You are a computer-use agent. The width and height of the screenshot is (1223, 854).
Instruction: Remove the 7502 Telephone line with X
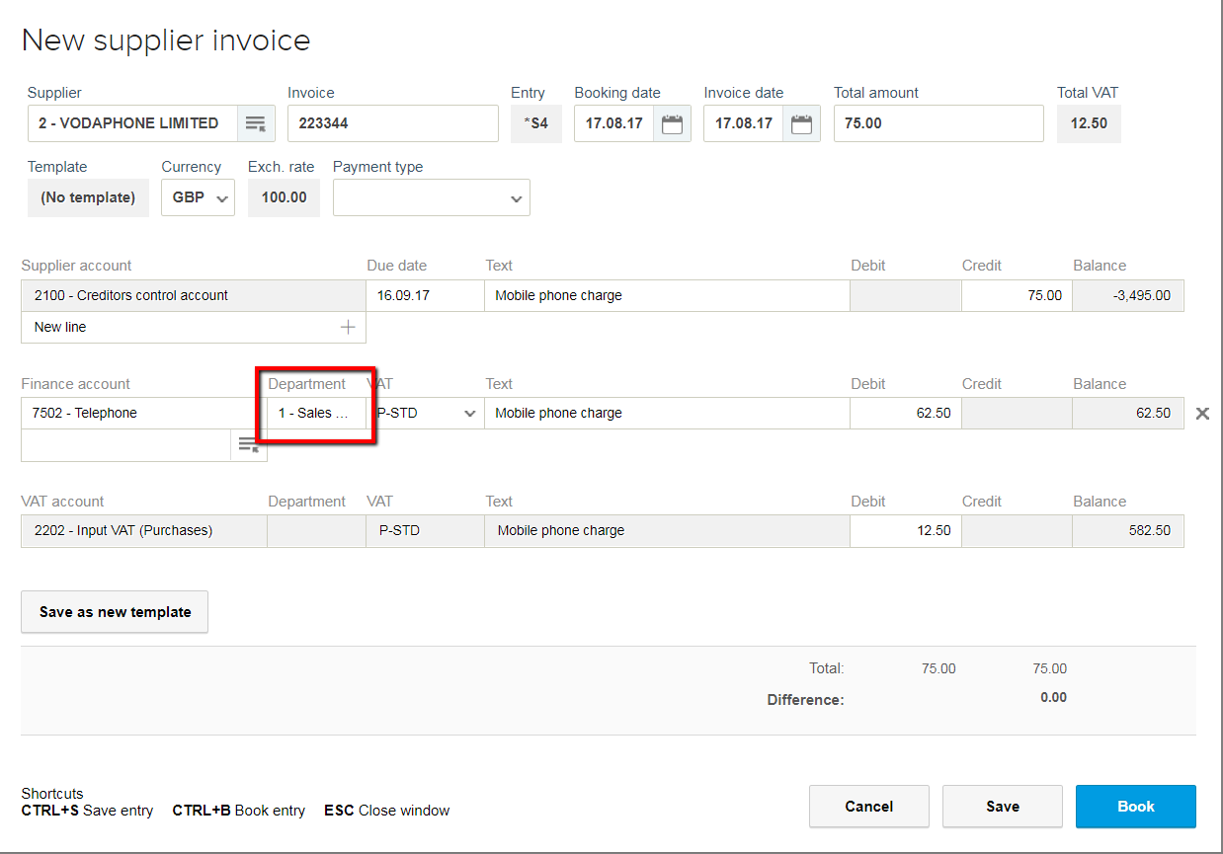[x=1202, y=414]
